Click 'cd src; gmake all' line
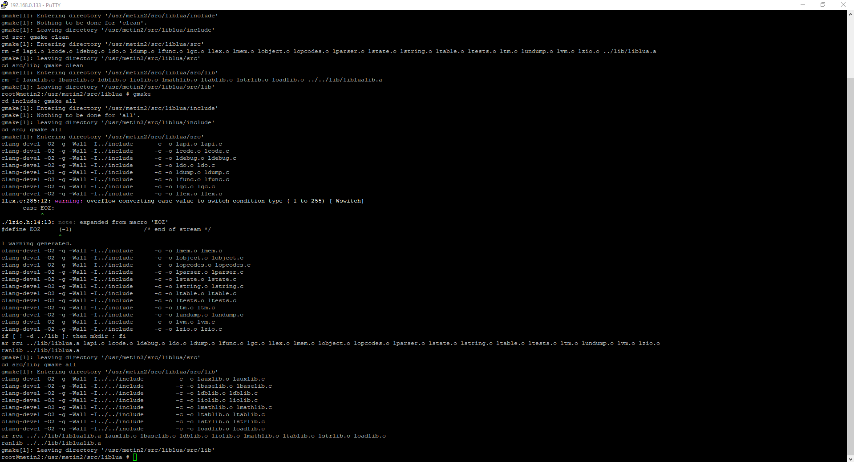 (32, 130)
